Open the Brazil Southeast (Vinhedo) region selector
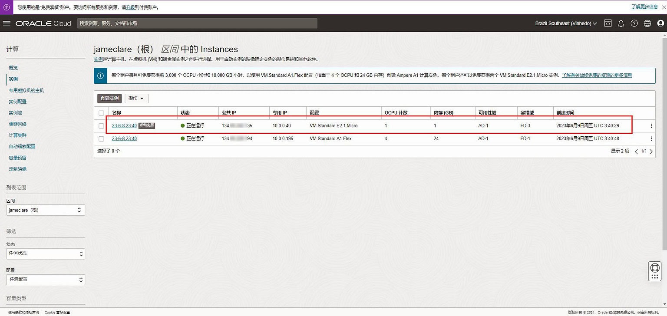 566,23
